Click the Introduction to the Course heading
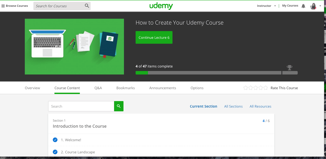 point(80,126)
